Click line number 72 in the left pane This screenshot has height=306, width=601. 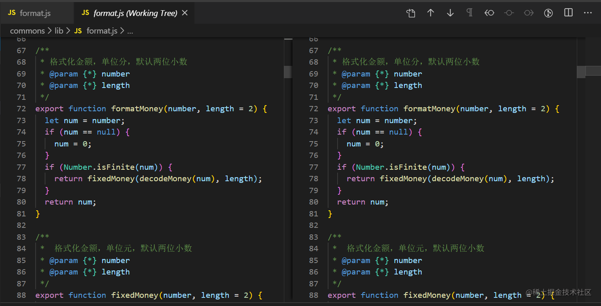point(21,109)
